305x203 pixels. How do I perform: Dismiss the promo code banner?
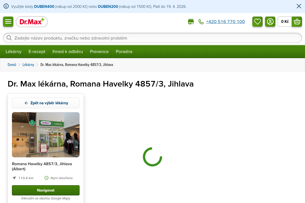click(x=299, y=6)
